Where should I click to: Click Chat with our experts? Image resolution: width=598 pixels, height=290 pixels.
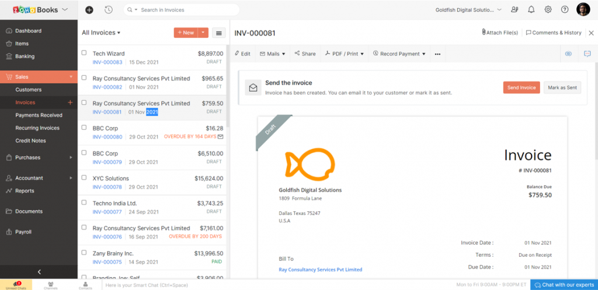pos(564,285)
